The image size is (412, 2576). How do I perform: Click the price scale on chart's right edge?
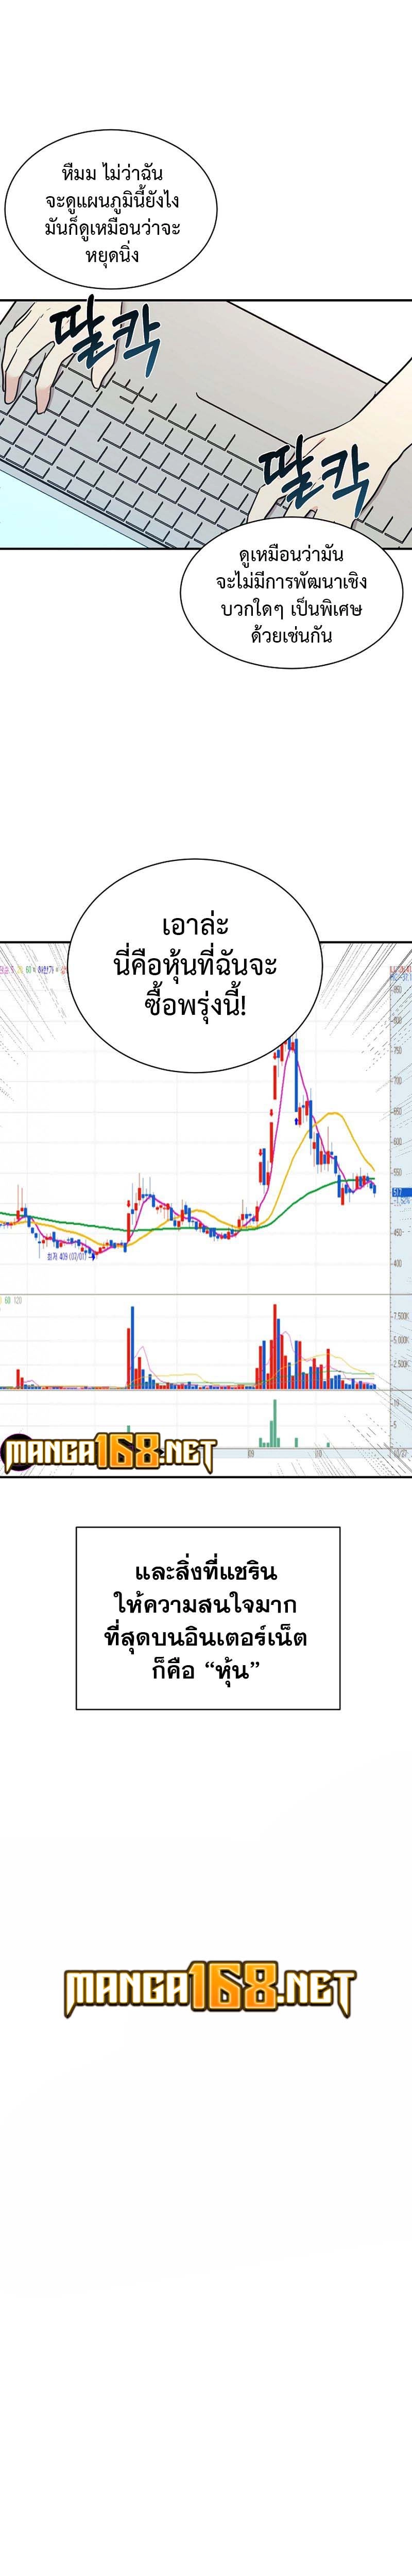398,1110
